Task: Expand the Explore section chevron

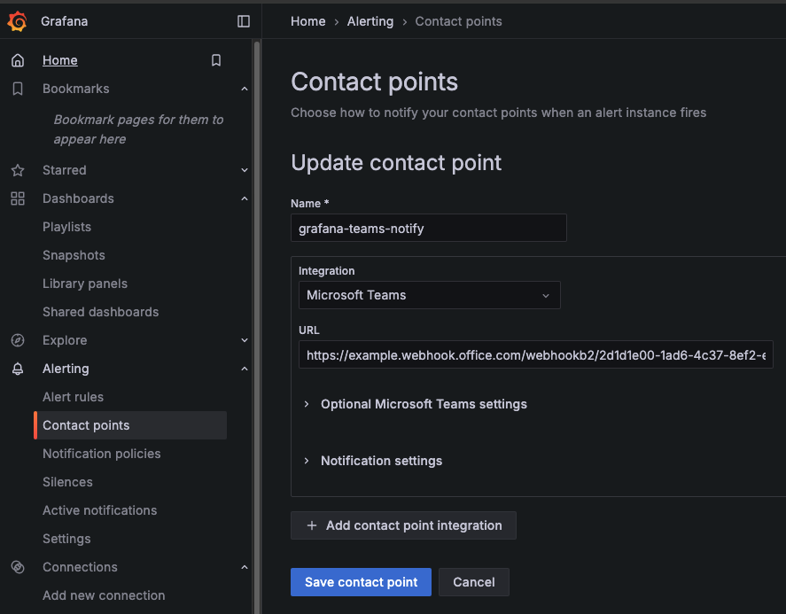Action: (x=245, y=340)
